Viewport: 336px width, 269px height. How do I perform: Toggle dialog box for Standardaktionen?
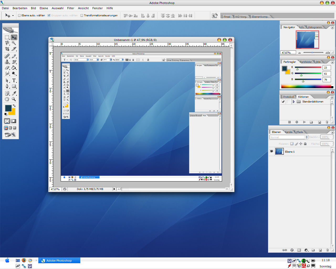[288, 101]
